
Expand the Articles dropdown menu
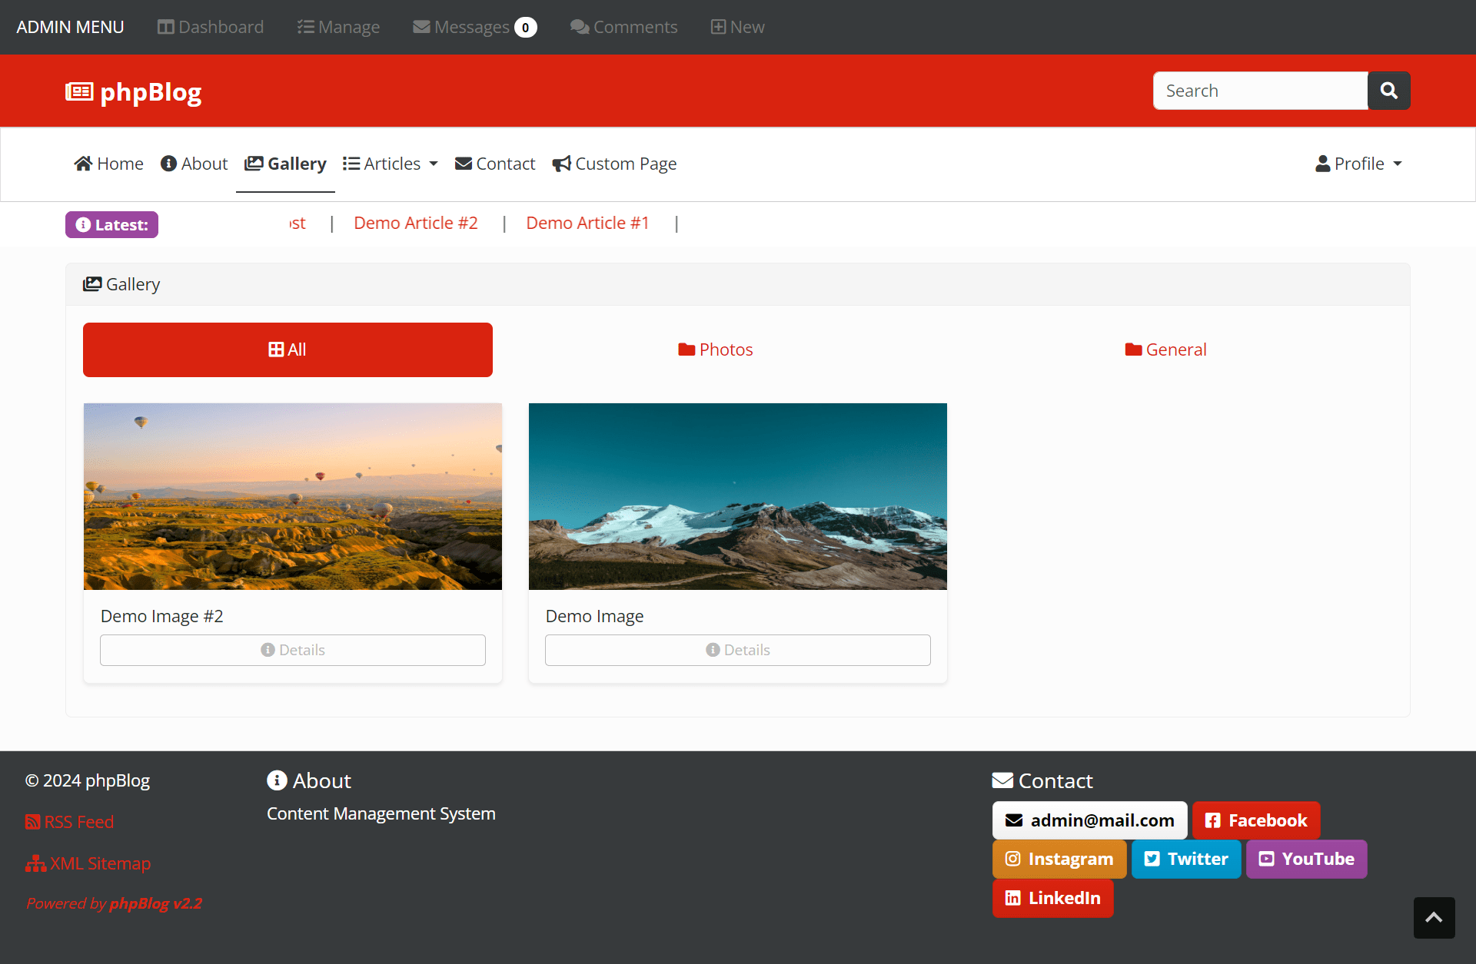(391, 164)
